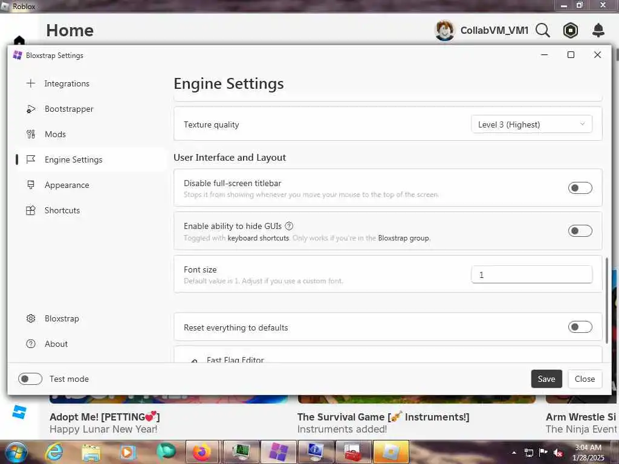Open The Survival Game title

(383, 417)
